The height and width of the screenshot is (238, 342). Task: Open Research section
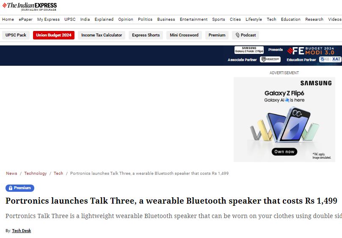(314, 19)
